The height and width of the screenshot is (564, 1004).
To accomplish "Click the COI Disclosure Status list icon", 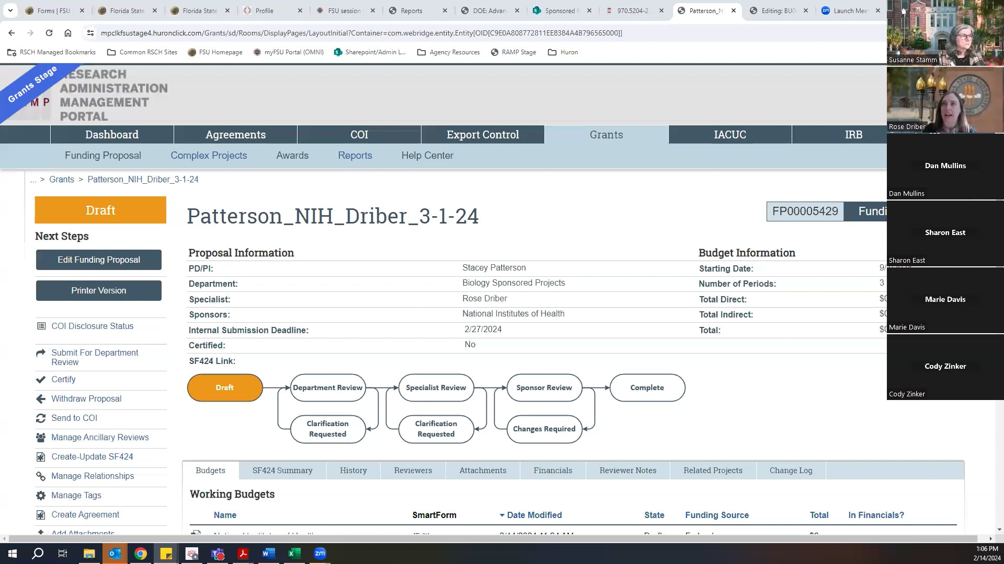I will [x=41, y=326].
